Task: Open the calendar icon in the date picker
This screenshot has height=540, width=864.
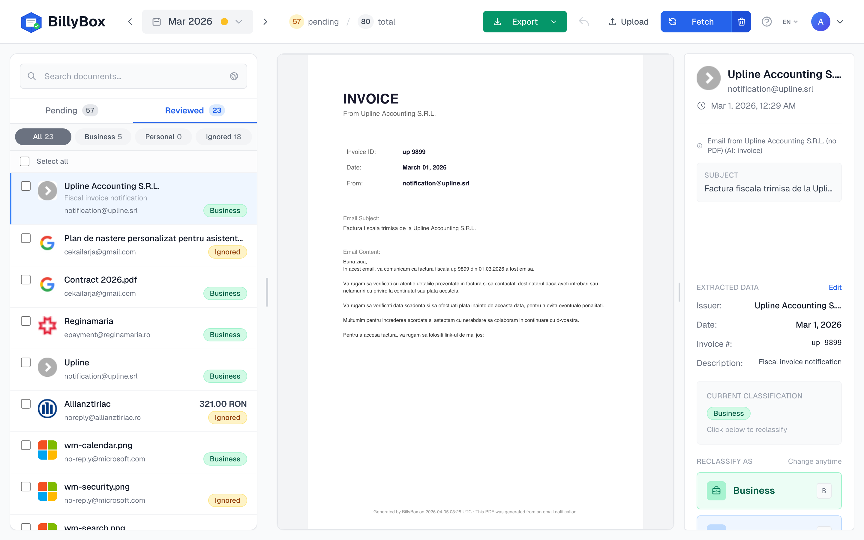Action: click(156, 21)
